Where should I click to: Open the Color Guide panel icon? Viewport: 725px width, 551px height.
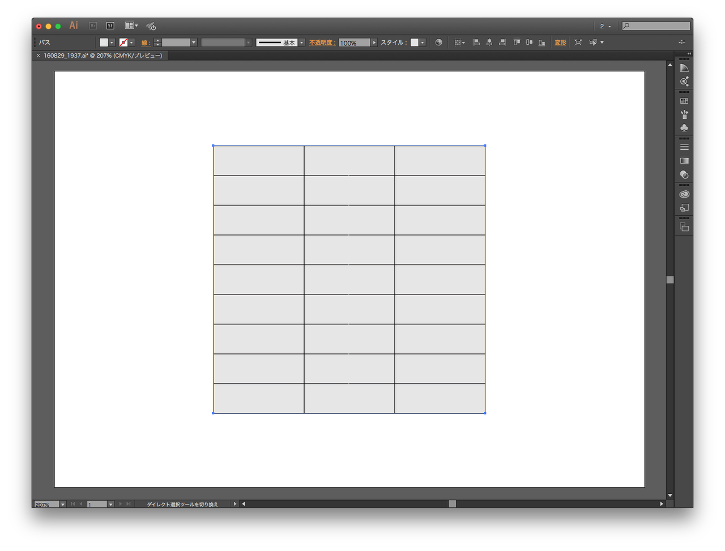pyautogui.click(x=684, y=82)
